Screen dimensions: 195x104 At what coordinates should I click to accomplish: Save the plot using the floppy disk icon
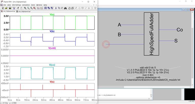(x=10, y=8)
